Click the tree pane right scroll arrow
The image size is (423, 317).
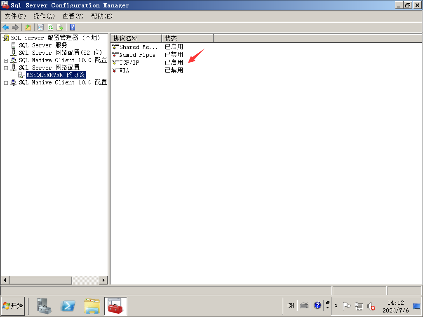point(103,280)
